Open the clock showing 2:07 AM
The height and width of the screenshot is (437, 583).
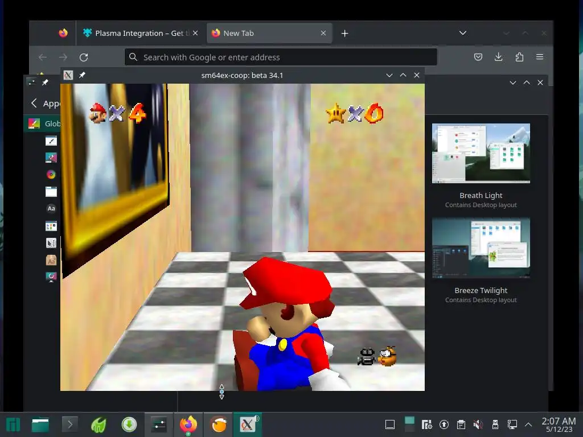(x=559, y=424)
